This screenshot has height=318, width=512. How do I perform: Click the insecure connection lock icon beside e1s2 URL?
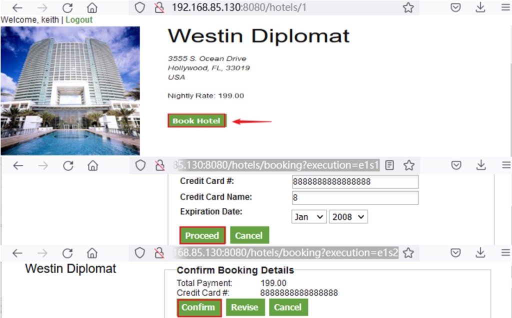click(x=159, y=253)
